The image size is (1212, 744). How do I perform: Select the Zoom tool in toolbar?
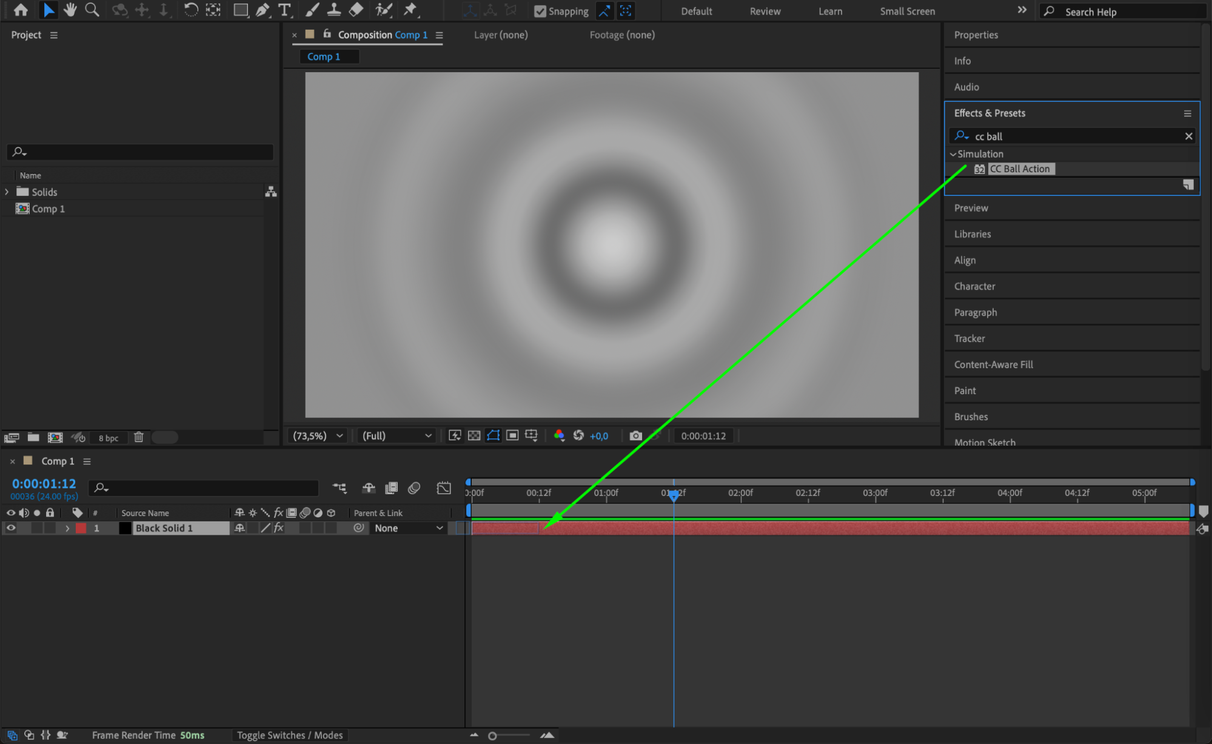tap(92, 10)
